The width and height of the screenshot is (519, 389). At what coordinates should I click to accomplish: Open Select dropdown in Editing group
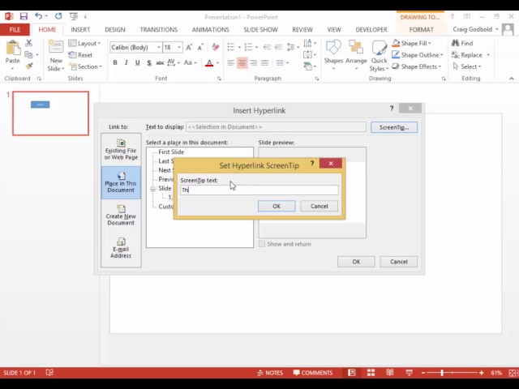click(467, 66)
